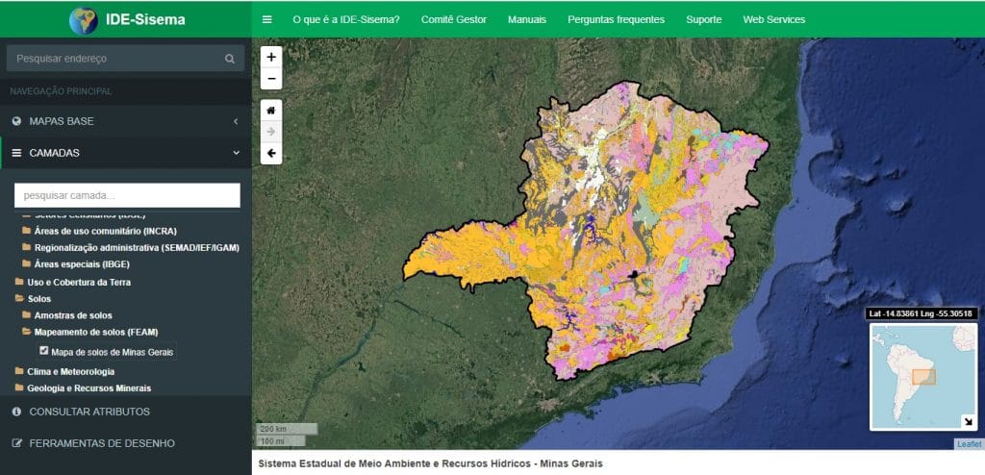Image resolution: width=985 pixels, height=475 pixels.
Task: Go back to previous map view arrow
Action: point(271,153)
